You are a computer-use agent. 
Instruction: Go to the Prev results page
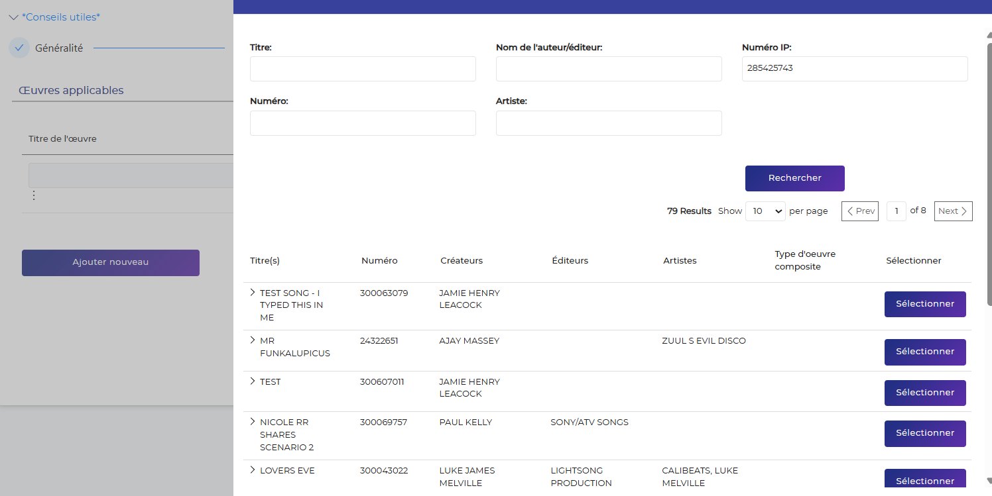coord(860,211)
